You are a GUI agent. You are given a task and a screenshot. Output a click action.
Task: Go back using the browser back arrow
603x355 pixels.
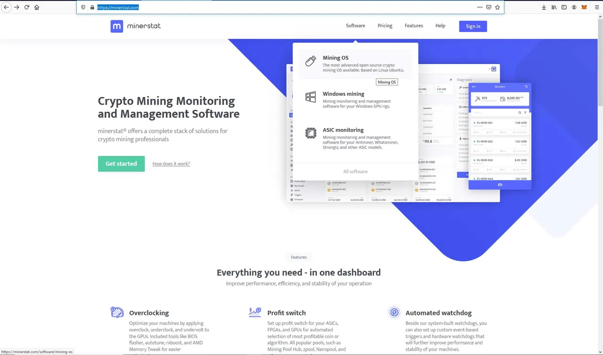coord(7,7)
